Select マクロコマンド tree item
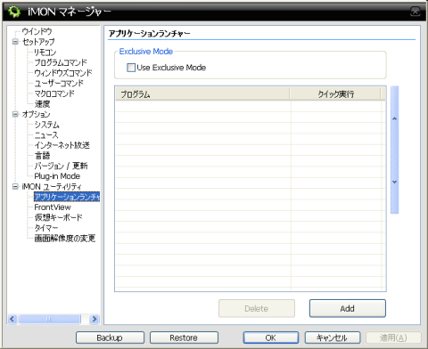The width and height of the screenshot is (428, 349). click(54, 93)
